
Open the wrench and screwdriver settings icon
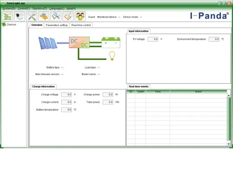32,16
